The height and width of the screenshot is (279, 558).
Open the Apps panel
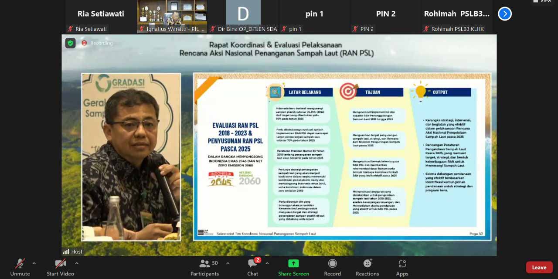point(402,267)
